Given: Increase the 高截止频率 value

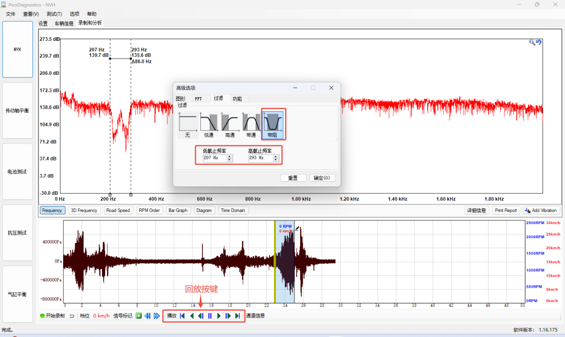Looking at the screenshot, I should click(x=276, y=156).
